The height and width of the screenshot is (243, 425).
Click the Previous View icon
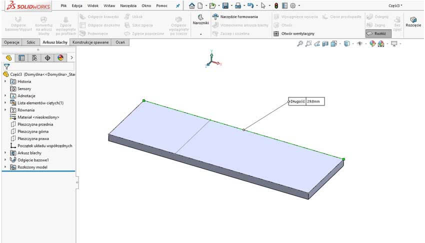click(x=317, y=43)
